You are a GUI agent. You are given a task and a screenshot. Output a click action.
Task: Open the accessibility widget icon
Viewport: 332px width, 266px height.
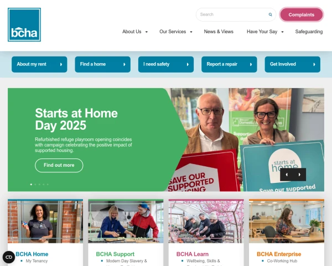pos(9,257)
